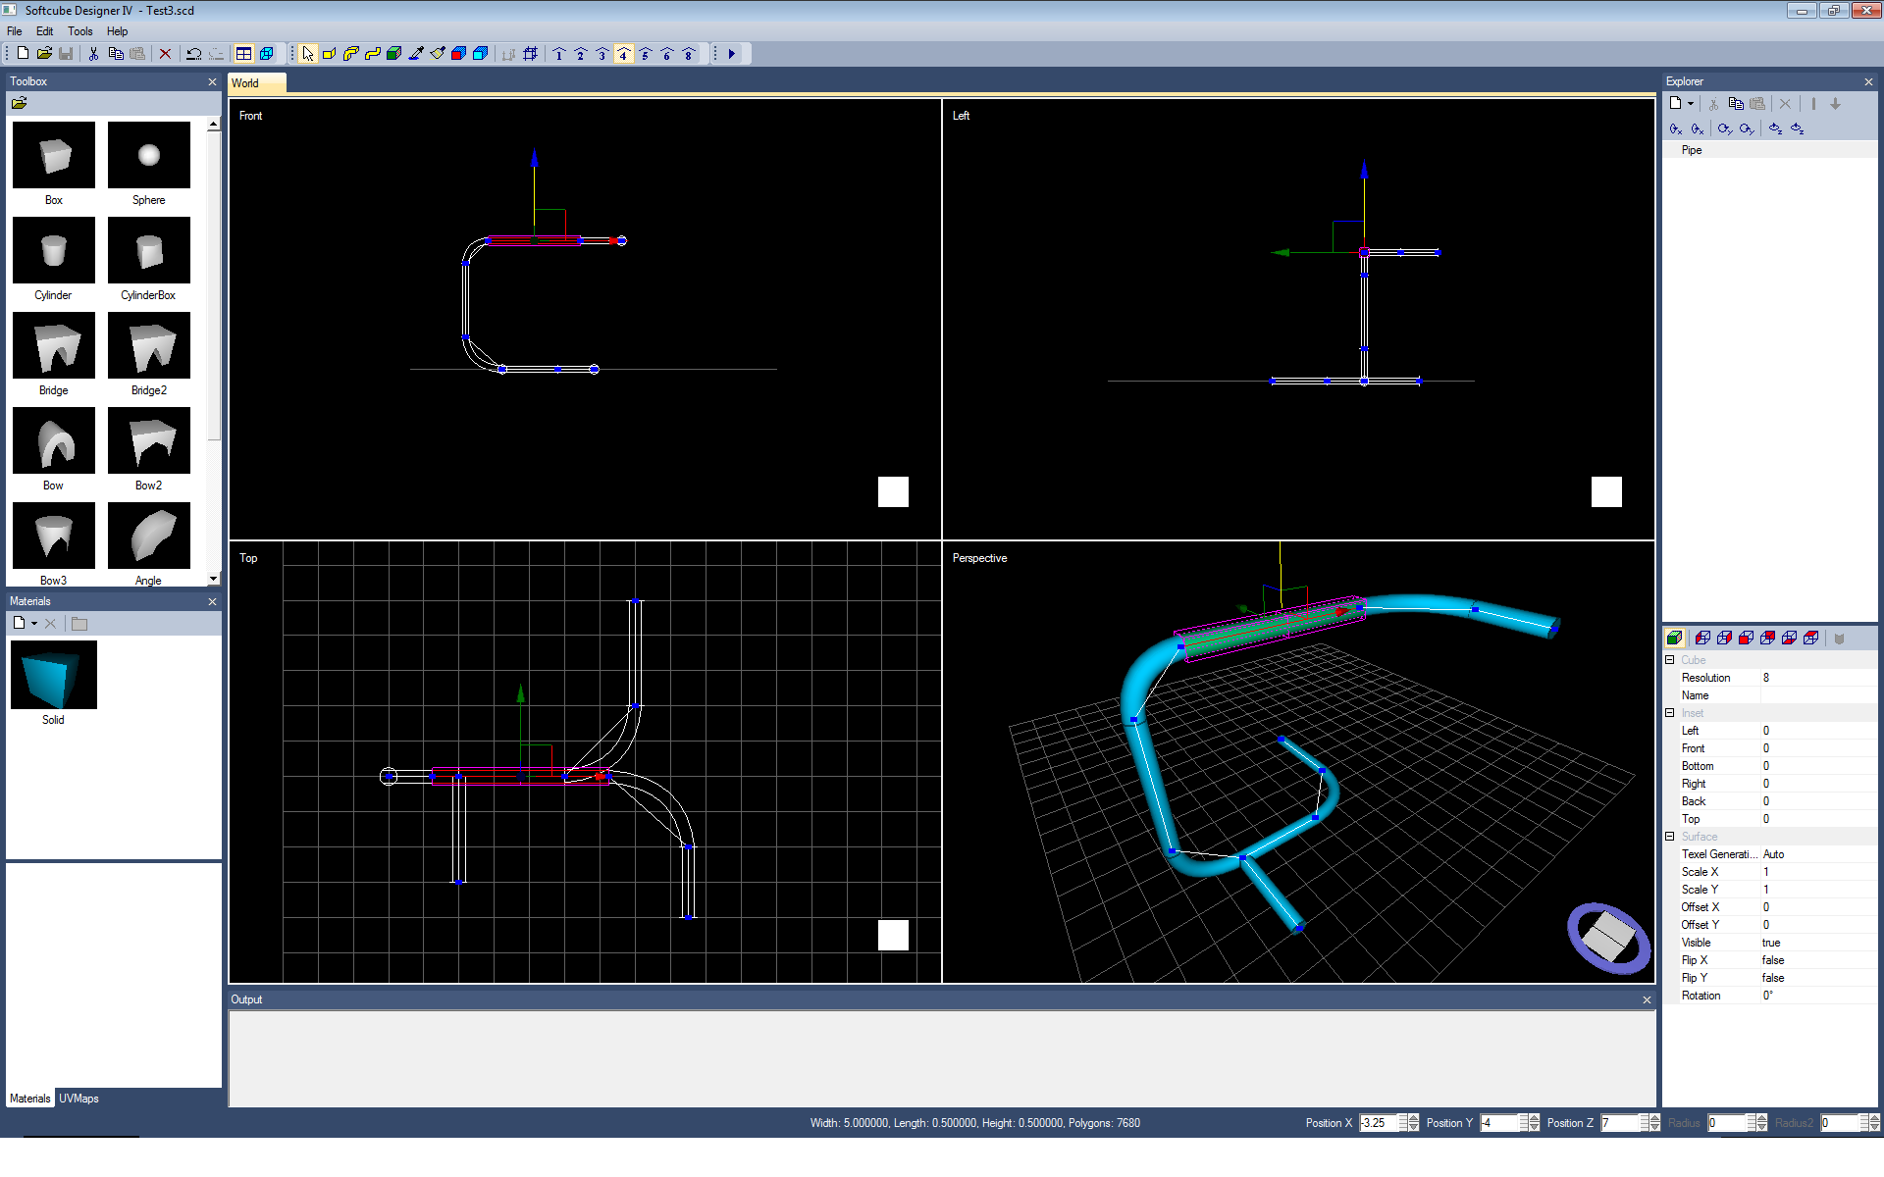The image size is (1884, 1177).
Task: Toggle grid size 4 button
Action: click(623, 54)
